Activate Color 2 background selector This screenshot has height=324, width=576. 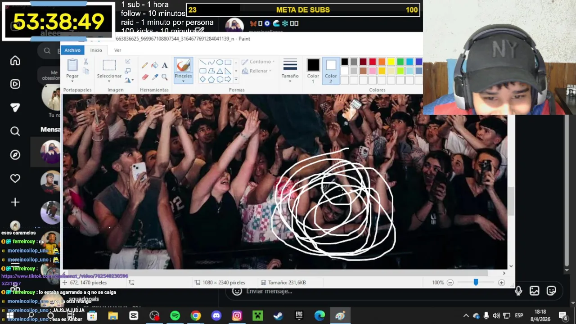pyautogui.click(x=331, y=70)
